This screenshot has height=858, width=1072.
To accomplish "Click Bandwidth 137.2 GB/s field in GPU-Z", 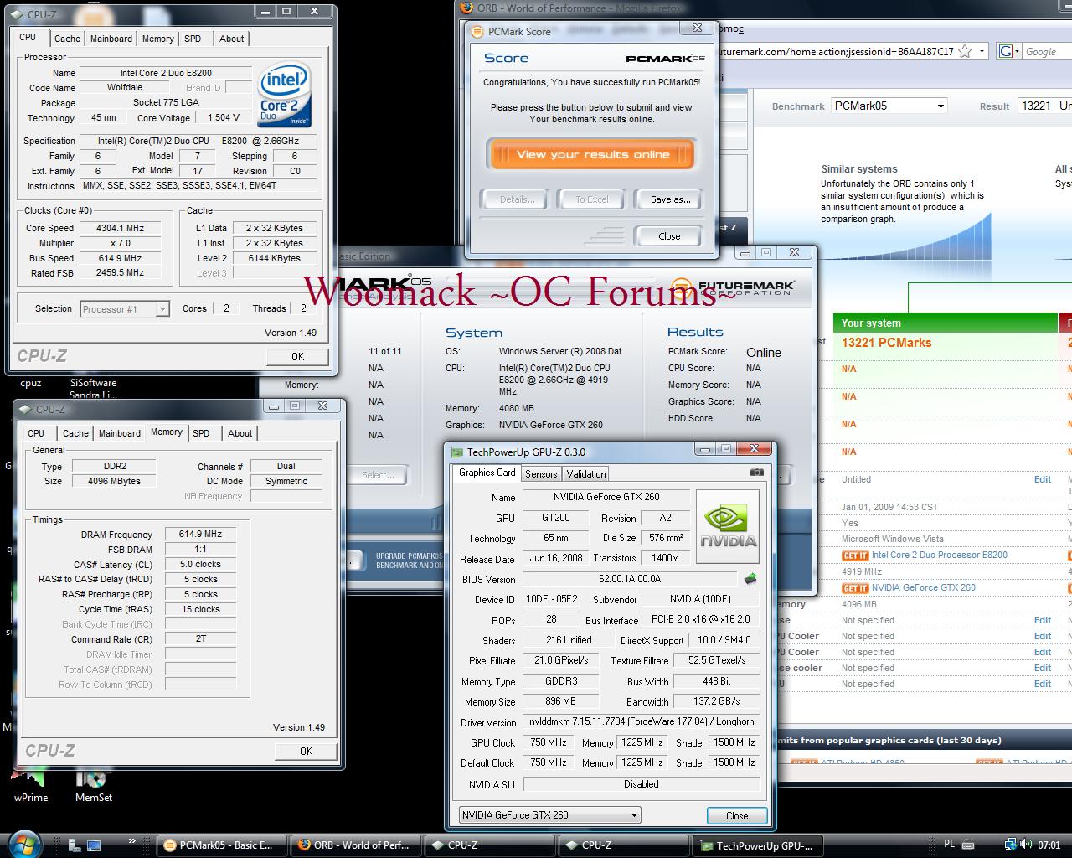I will pos(717,701).
